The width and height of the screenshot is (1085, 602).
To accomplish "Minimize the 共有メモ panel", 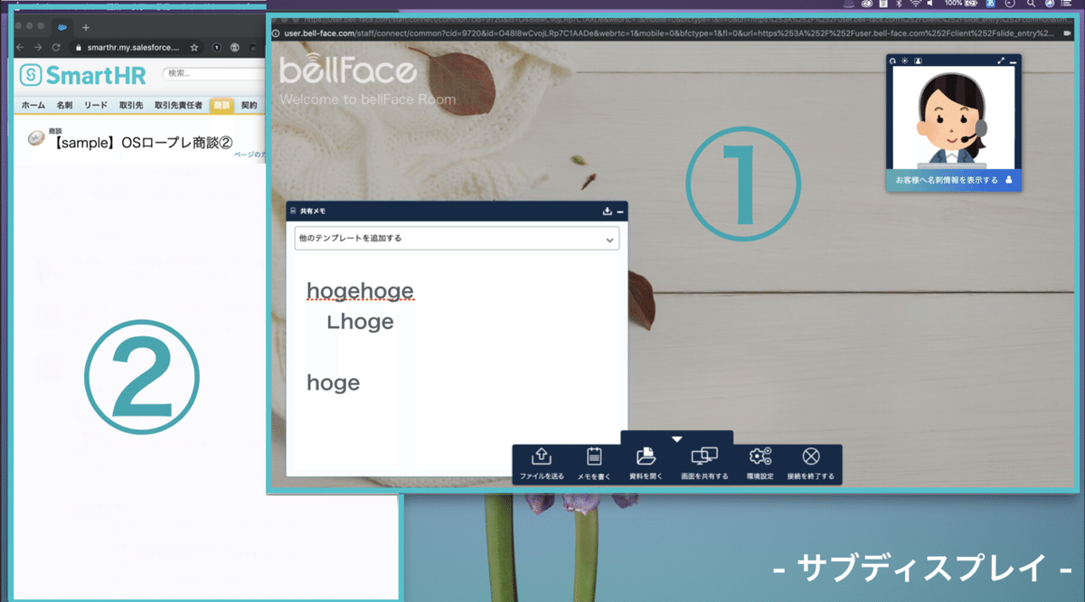I will [x=619, y=211].
